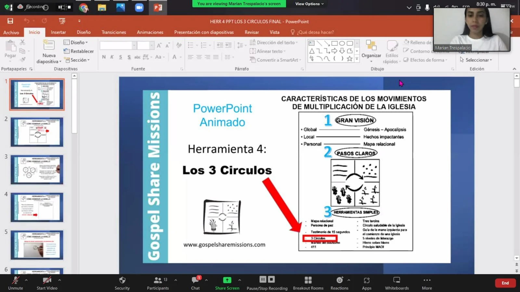520x292 pixels.
Task: Switch to the Insertar ribbon tab
Action: (58, 32)
